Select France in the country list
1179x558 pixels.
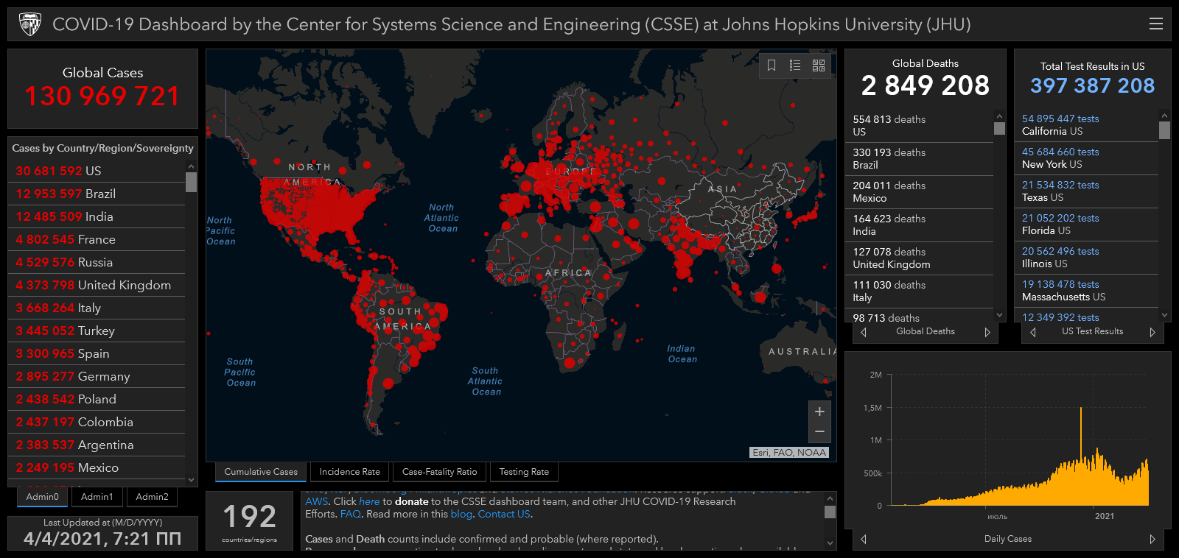[x=97, y=239]
